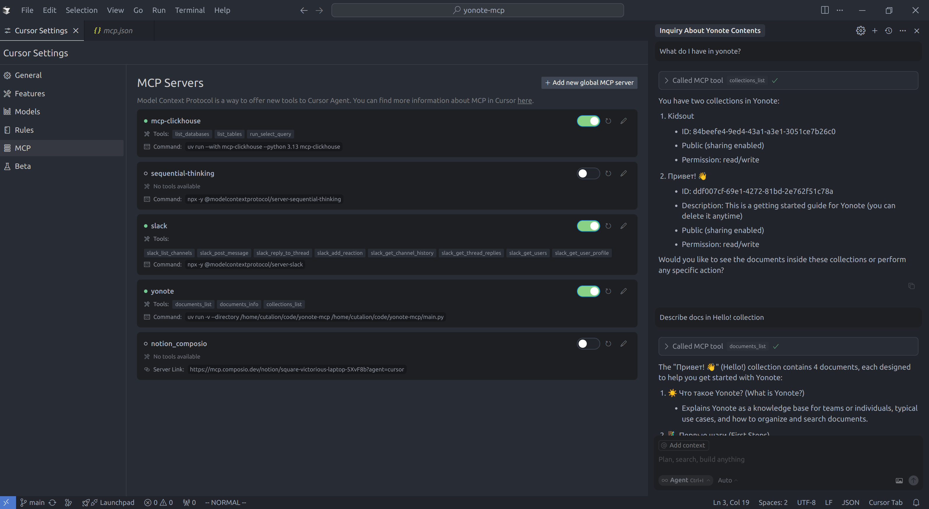929x509 pixels.
Task: Expand the documents_list MCP tool call
Action: [666, 346]
